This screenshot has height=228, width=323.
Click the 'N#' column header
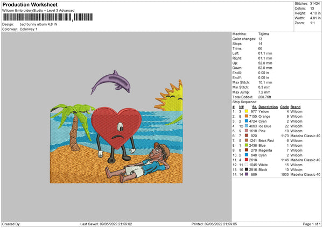[241, 107]
